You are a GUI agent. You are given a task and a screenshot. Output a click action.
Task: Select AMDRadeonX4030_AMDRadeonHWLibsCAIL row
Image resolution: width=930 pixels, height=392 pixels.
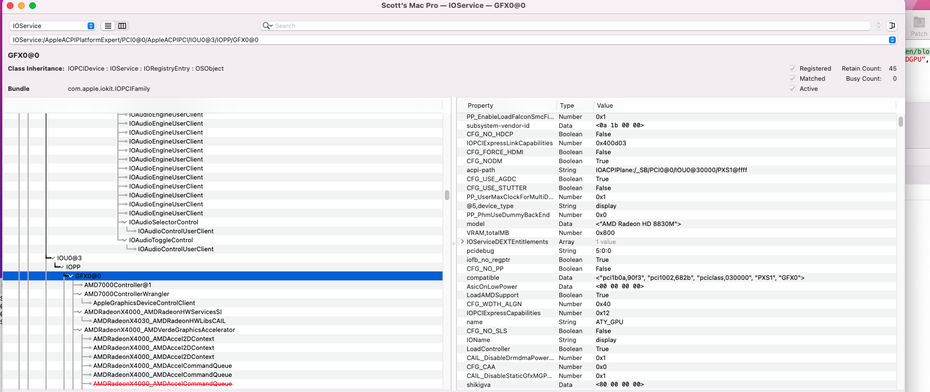[159, 321]
